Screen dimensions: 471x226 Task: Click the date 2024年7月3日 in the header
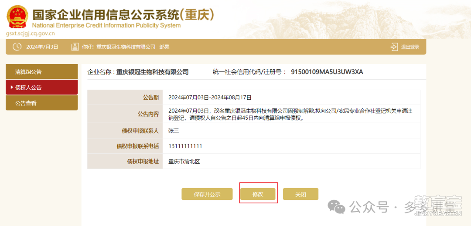pyautogui.click(x=42, y=47)
